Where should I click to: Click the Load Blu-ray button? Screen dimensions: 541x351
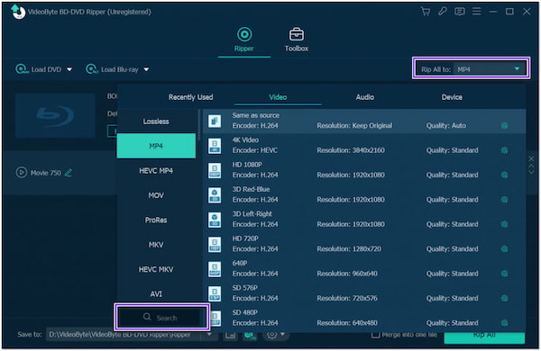tap(112, 69)
